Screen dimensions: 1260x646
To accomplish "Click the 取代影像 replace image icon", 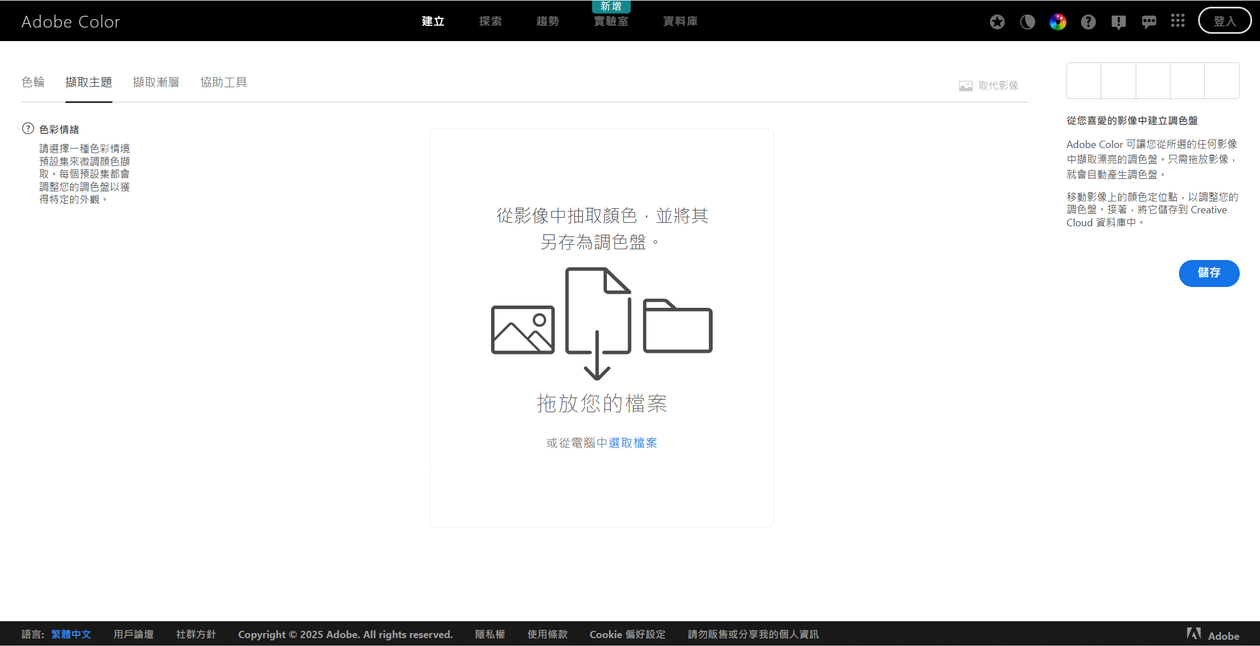I will (966, 86).
